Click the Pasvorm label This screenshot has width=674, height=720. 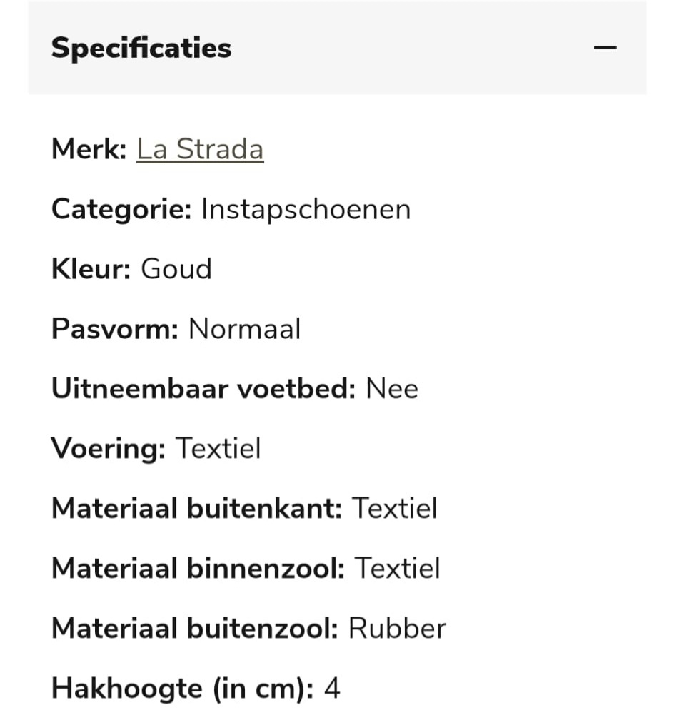click(x=114, y=330)
